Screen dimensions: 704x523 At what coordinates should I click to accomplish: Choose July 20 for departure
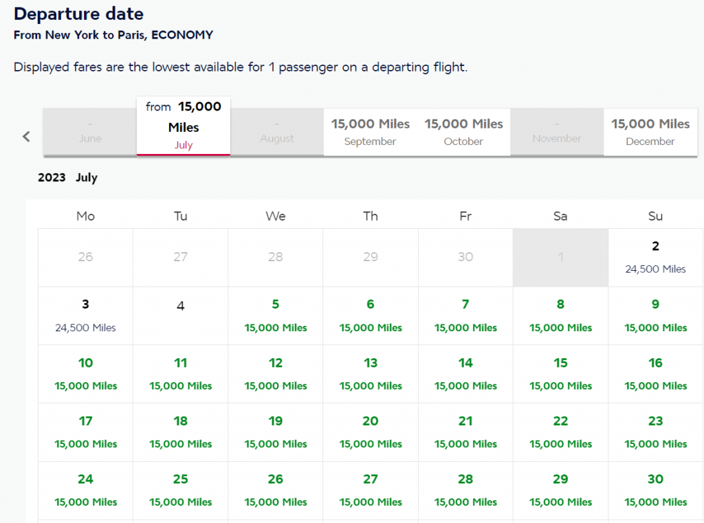tap(370, 432)
